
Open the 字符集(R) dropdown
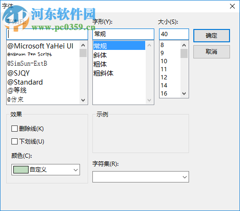(x=140, y=177)
